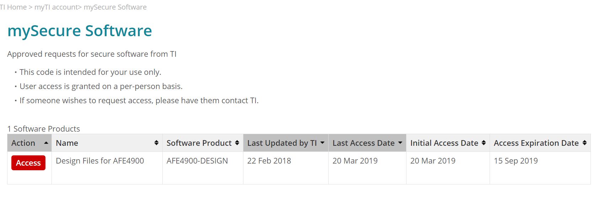This screenshot has height=199, width=609.
Task: Sort by Software Product using its sort icon
Action: 237,143
